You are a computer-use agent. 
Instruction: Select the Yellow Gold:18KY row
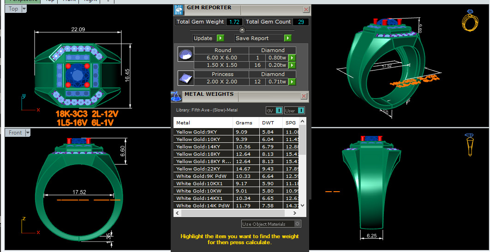coord(236,154)
